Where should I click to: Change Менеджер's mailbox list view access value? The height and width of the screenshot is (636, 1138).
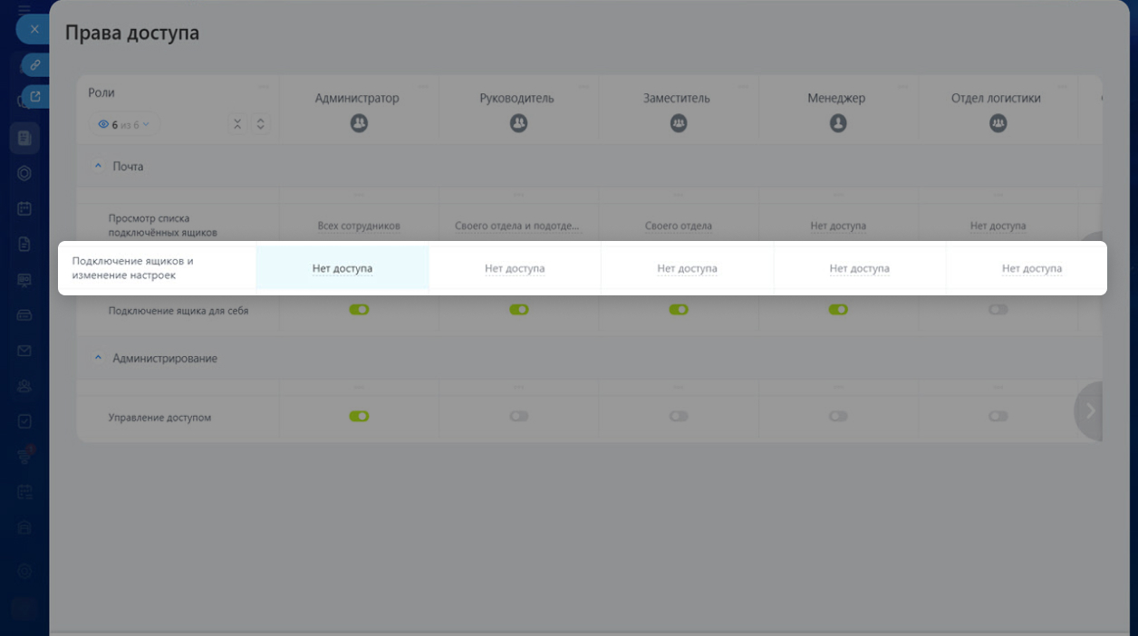[x=838, y=226]
